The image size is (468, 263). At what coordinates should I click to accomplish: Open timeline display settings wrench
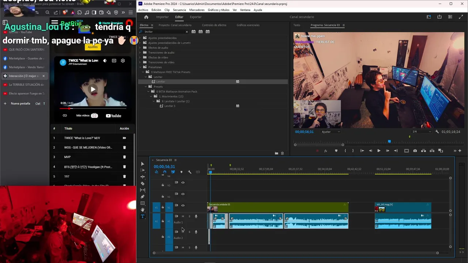189,172
